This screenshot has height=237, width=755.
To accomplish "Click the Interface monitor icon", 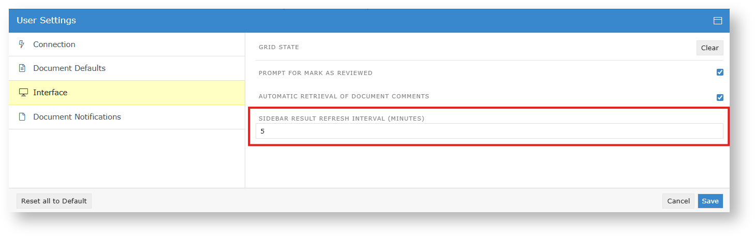I will 23,93.
